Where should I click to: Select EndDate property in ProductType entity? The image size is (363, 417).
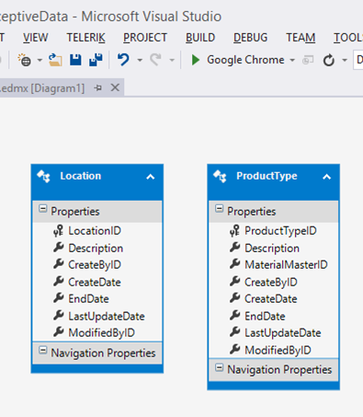pos(265,317)
